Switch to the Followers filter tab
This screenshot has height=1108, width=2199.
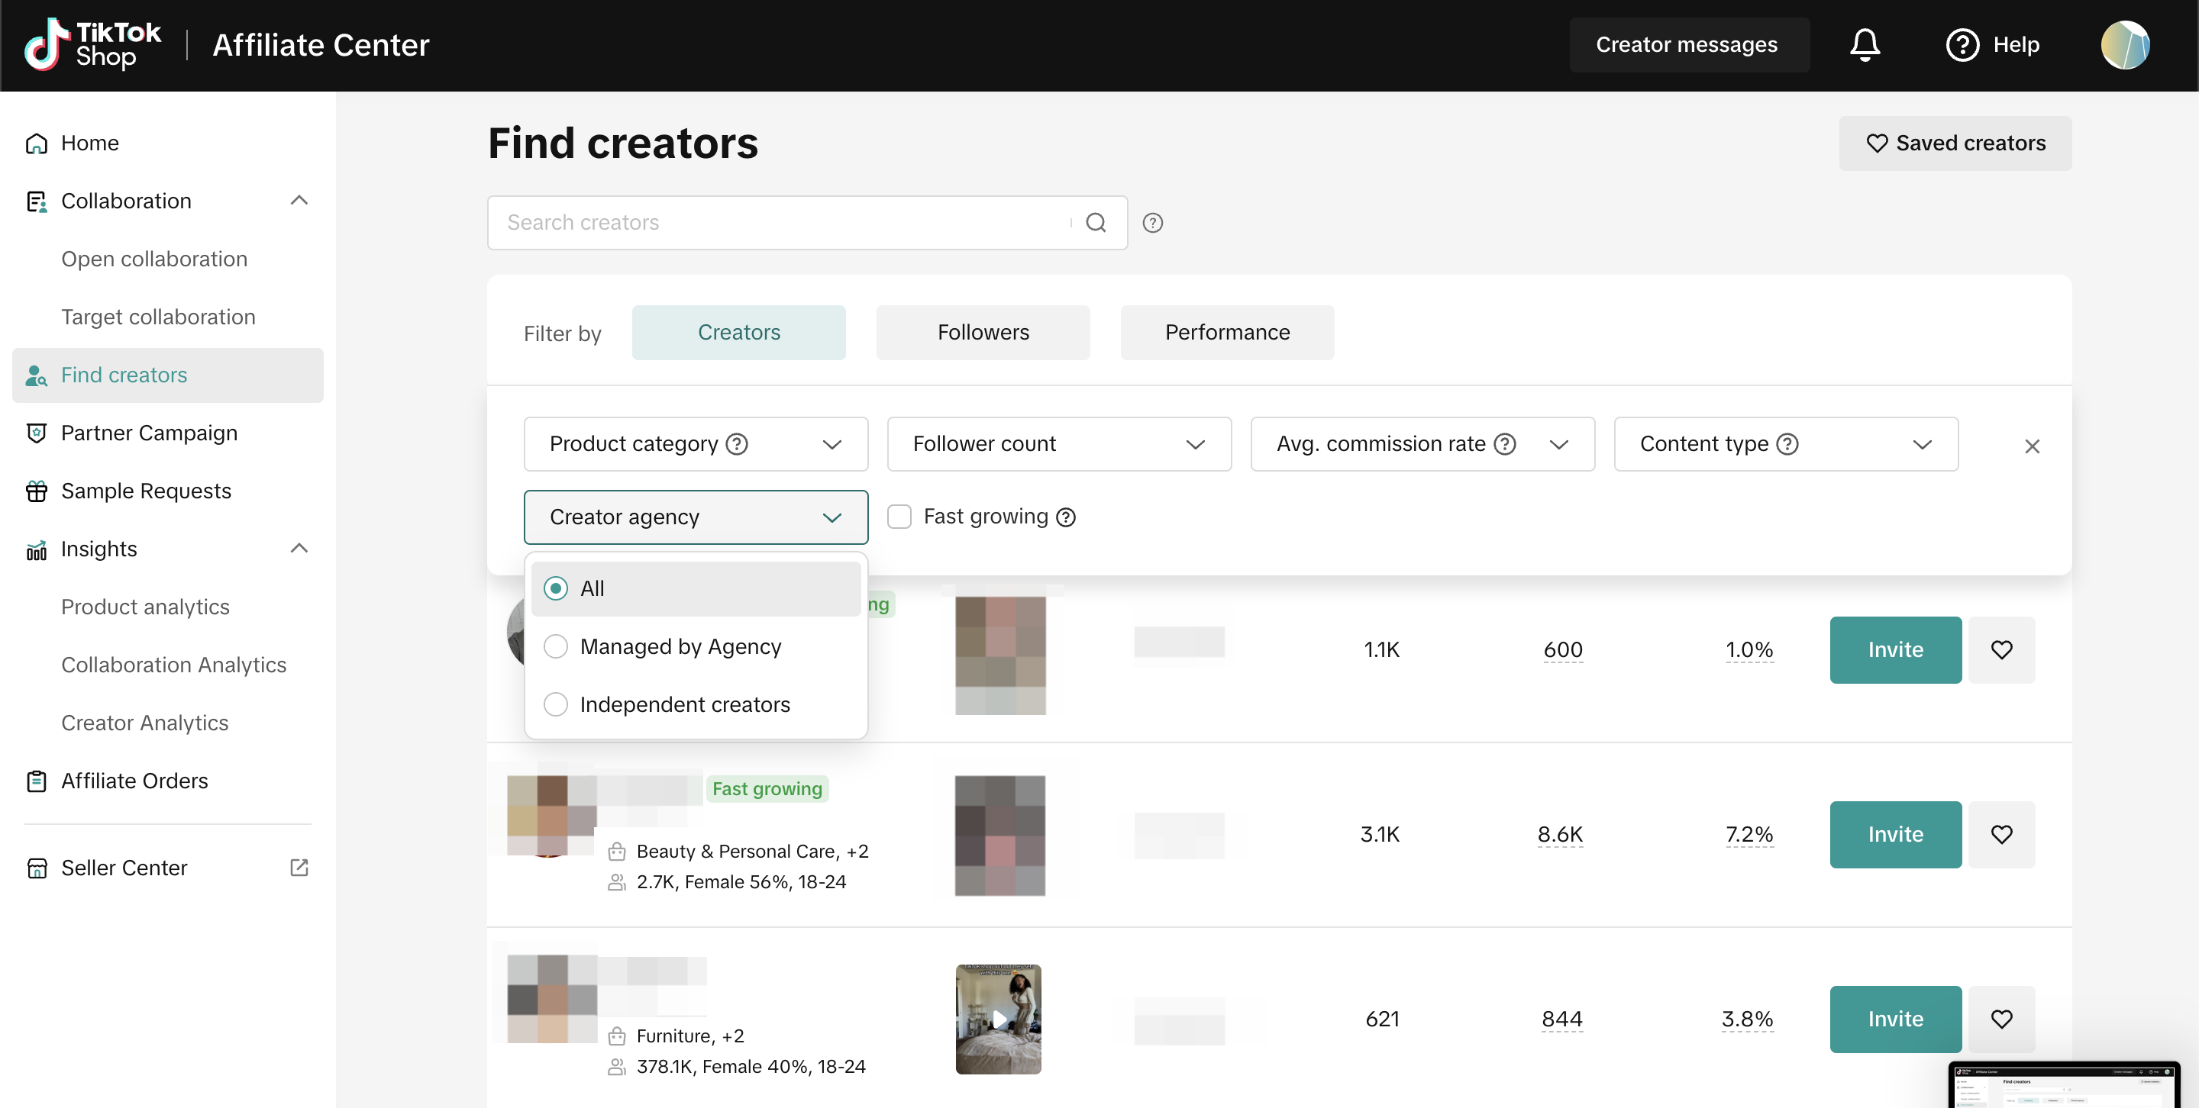[x=983, y=333]
